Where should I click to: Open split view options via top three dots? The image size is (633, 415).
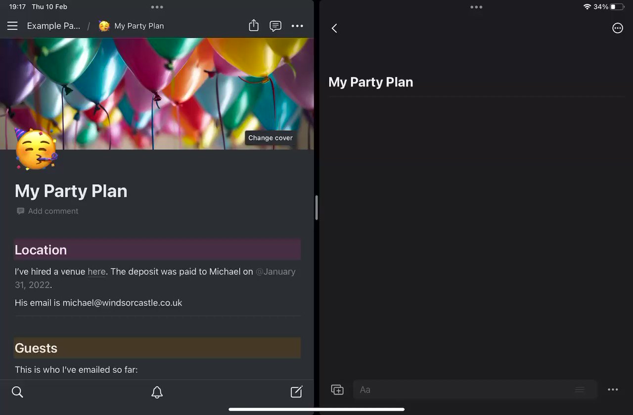point(157,7)
